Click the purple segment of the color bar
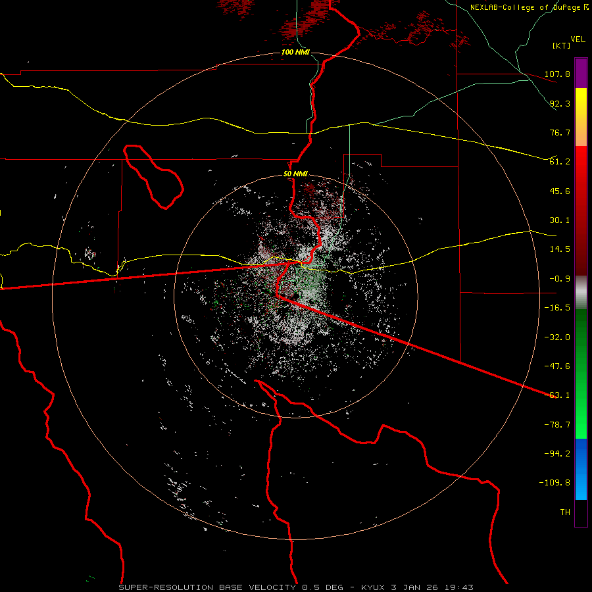 coord(581,73)
